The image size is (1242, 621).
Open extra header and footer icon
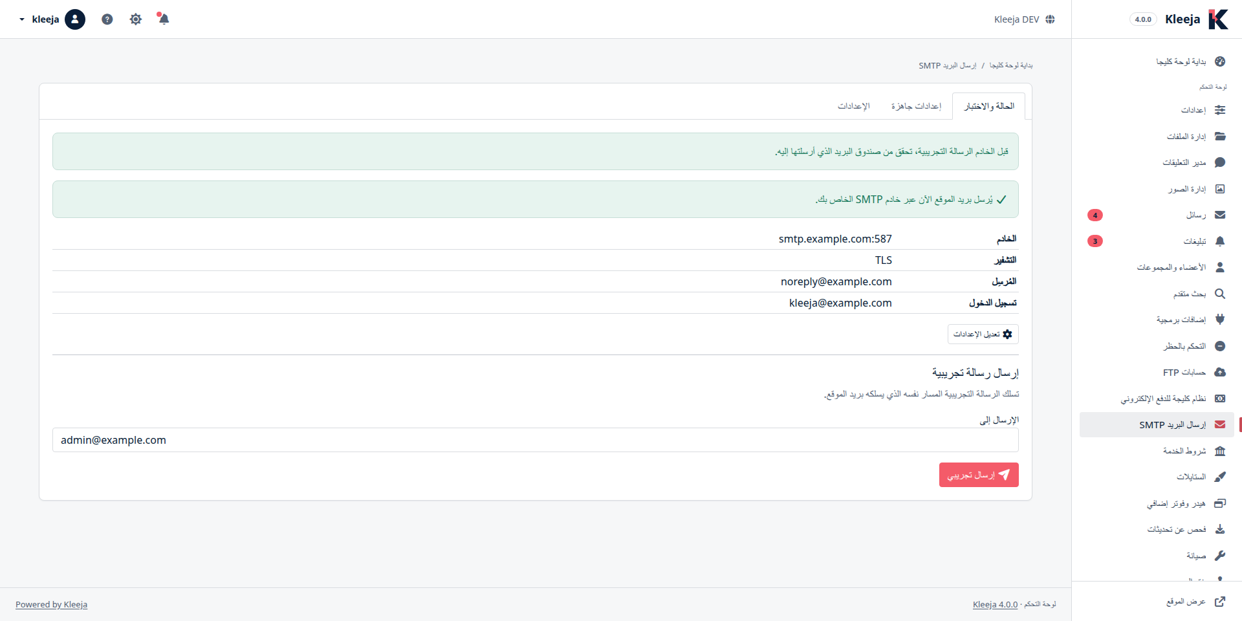pos(1220,503)
